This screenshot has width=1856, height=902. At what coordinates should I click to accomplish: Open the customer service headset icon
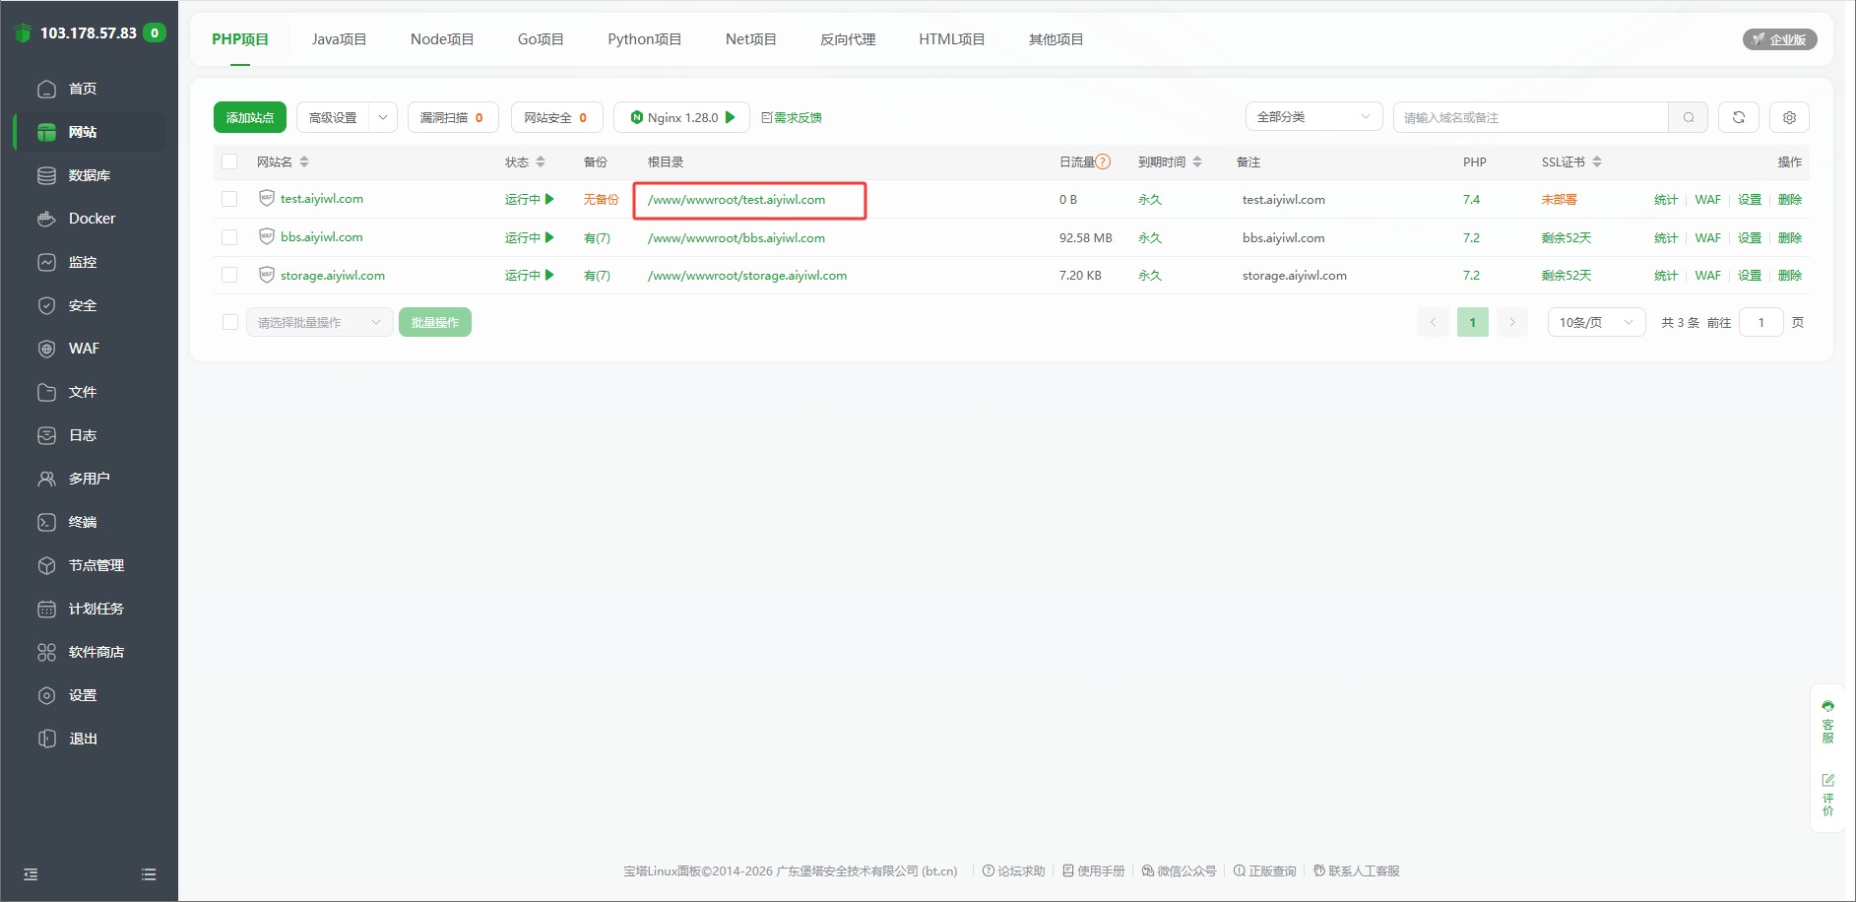pos(1827,706)
